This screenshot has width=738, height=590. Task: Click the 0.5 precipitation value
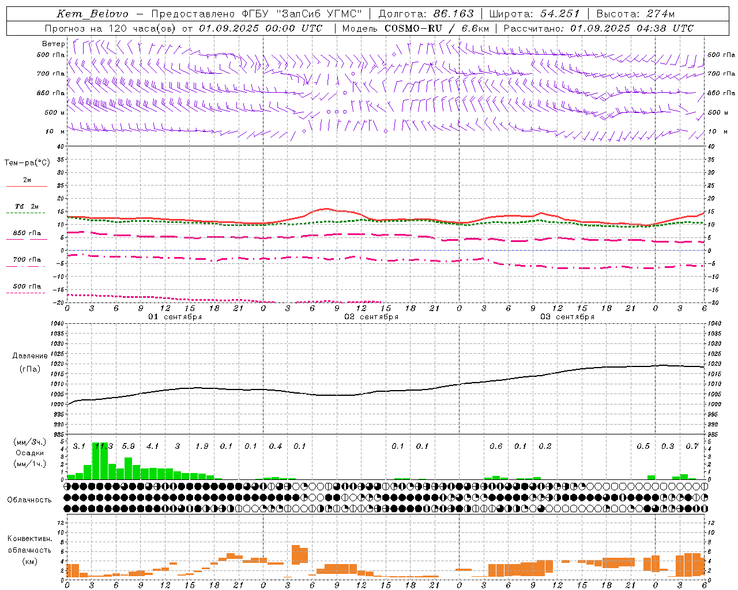[643, 447]
